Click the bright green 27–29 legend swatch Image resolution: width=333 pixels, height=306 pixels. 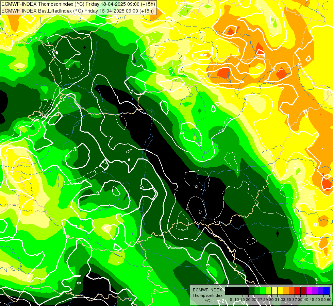pos(263,291)
